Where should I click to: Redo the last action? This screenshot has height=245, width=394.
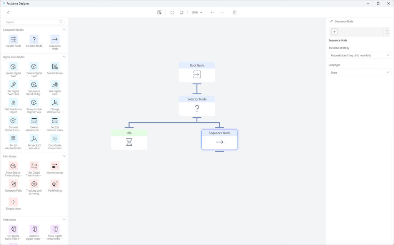[222, 13]
